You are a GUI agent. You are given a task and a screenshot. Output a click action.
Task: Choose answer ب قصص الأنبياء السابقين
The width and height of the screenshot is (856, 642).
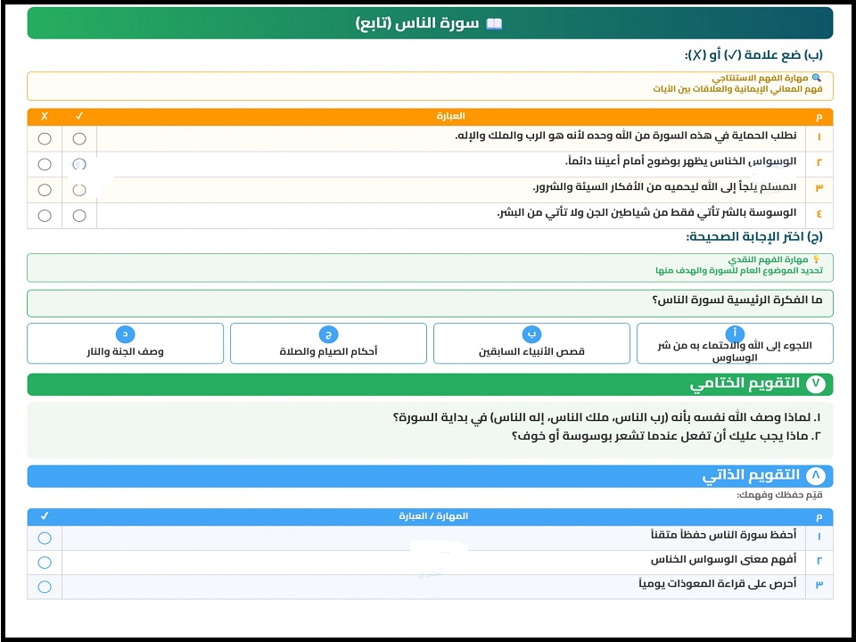(x=531, y=343)
